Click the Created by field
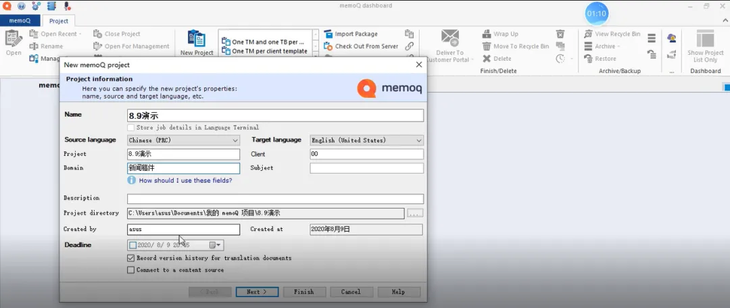Viewport: 730px width, 308px height. pyautogui.click(x=183, y=230)
